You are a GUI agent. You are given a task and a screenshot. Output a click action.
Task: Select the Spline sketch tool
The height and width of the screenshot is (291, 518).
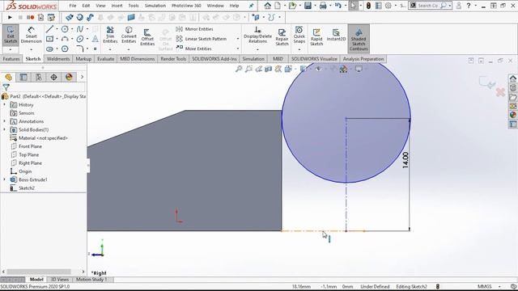[x=80, y=29]
